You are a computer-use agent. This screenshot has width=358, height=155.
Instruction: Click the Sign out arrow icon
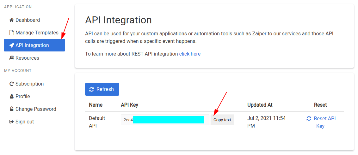[x=12, y=122]
